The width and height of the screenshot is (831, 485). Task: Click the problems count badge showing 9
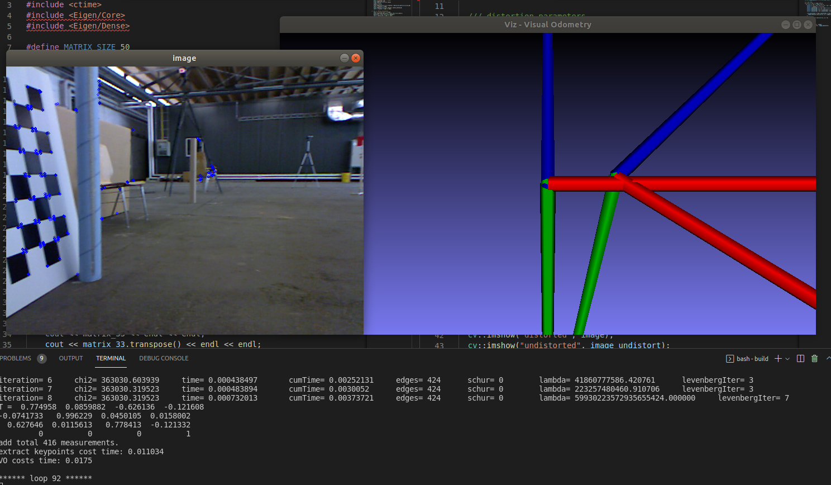[x=41, y=359]
